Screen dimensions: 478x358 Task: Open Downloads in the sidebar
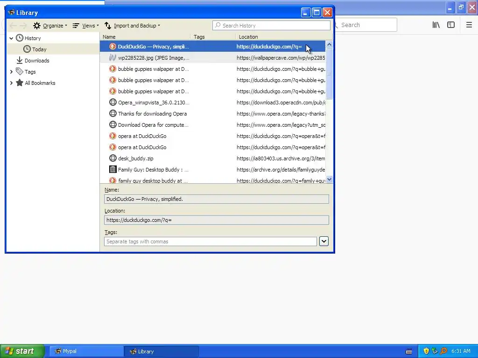36,60
